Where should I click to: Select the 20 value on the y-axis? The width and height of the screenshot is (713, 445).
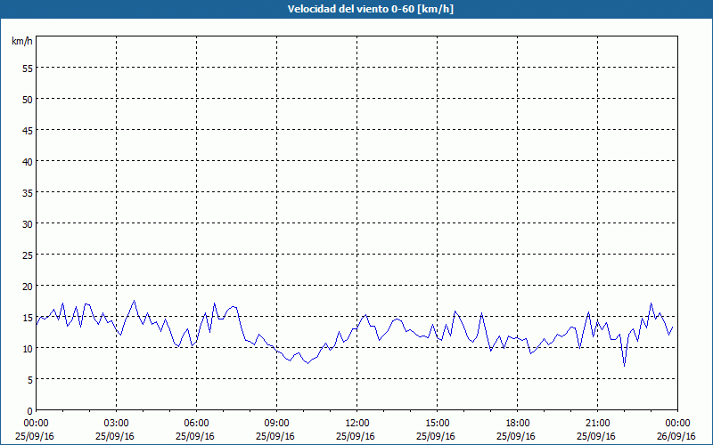(28, 287)
